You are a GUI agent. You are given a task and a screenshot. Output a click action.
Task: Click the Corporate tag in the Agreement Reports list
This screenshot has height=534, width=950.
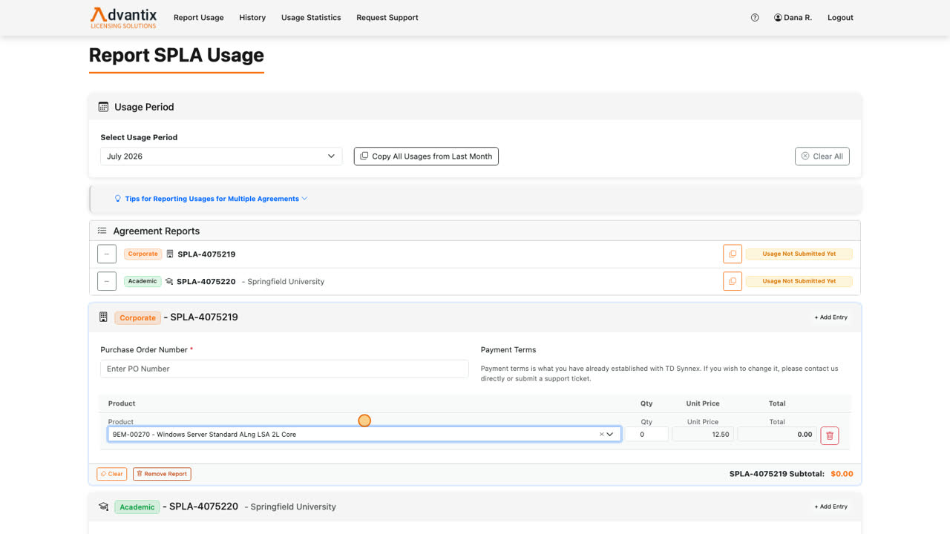tap(142, 254)
